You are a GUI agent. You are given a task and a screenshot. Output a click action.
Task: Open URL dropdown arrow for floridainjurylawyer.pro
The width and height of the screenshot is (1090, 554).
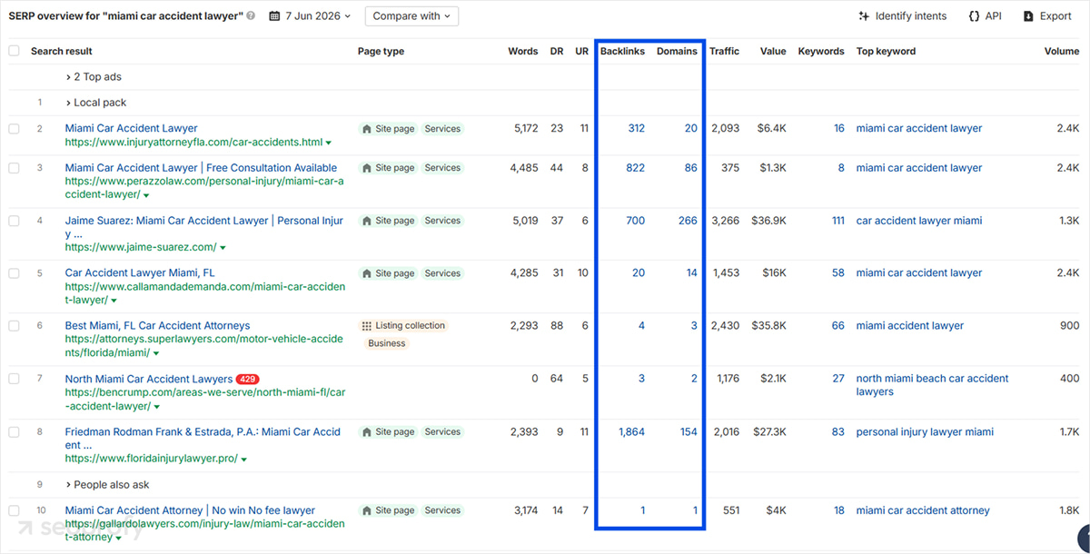coord(244,460)
